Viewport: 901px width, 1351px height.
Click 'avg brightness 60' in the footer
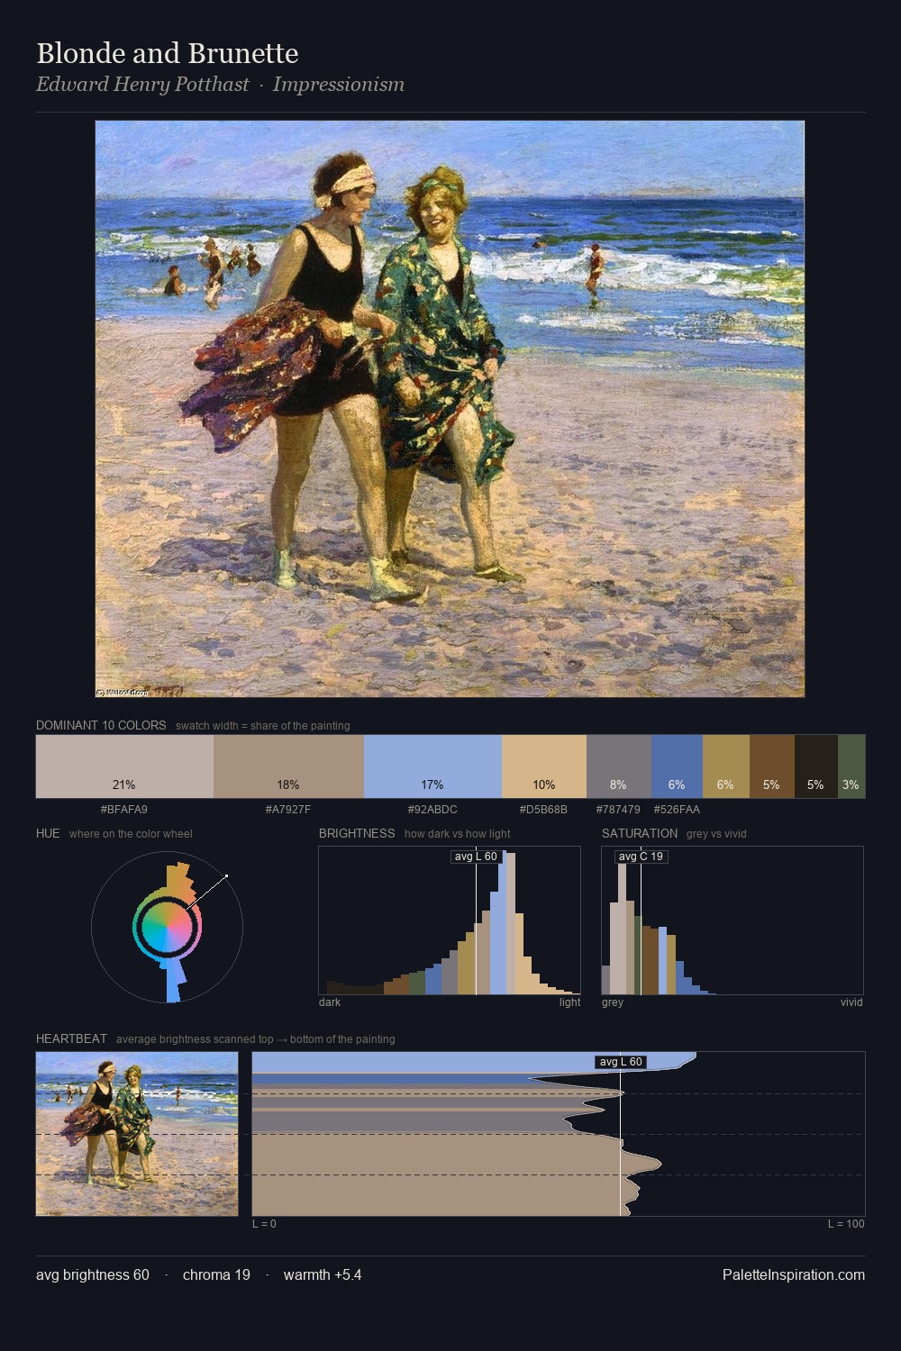tap(93, 1275)
